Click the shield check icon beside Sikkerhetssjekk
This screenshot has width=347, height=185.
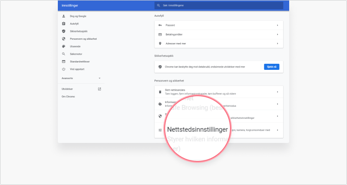63,31
